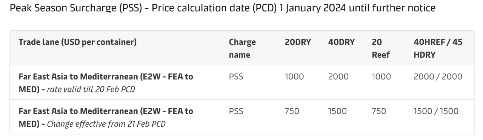Viewport: 483px width, 140px height.
Task: Click the 1500 / 1500 cell
Action: point(436,111)
